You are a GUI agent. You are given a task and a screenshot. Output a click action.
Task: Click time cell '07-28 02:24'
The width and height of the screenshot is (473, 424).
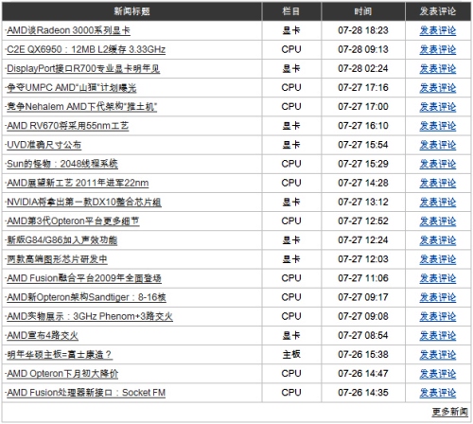(x=363, y=69)
